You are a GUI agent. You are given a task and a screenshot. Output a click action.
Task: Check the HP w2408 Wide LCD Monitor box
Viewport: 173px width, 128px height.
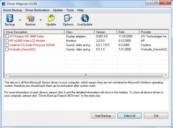point(7,41)
